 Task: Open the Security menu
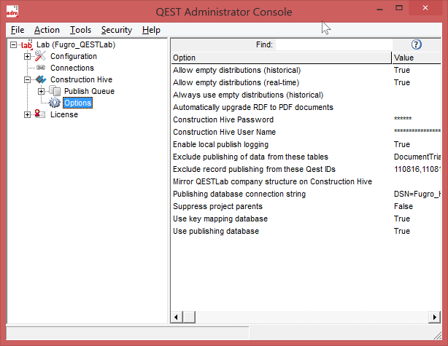coord(117,30)
